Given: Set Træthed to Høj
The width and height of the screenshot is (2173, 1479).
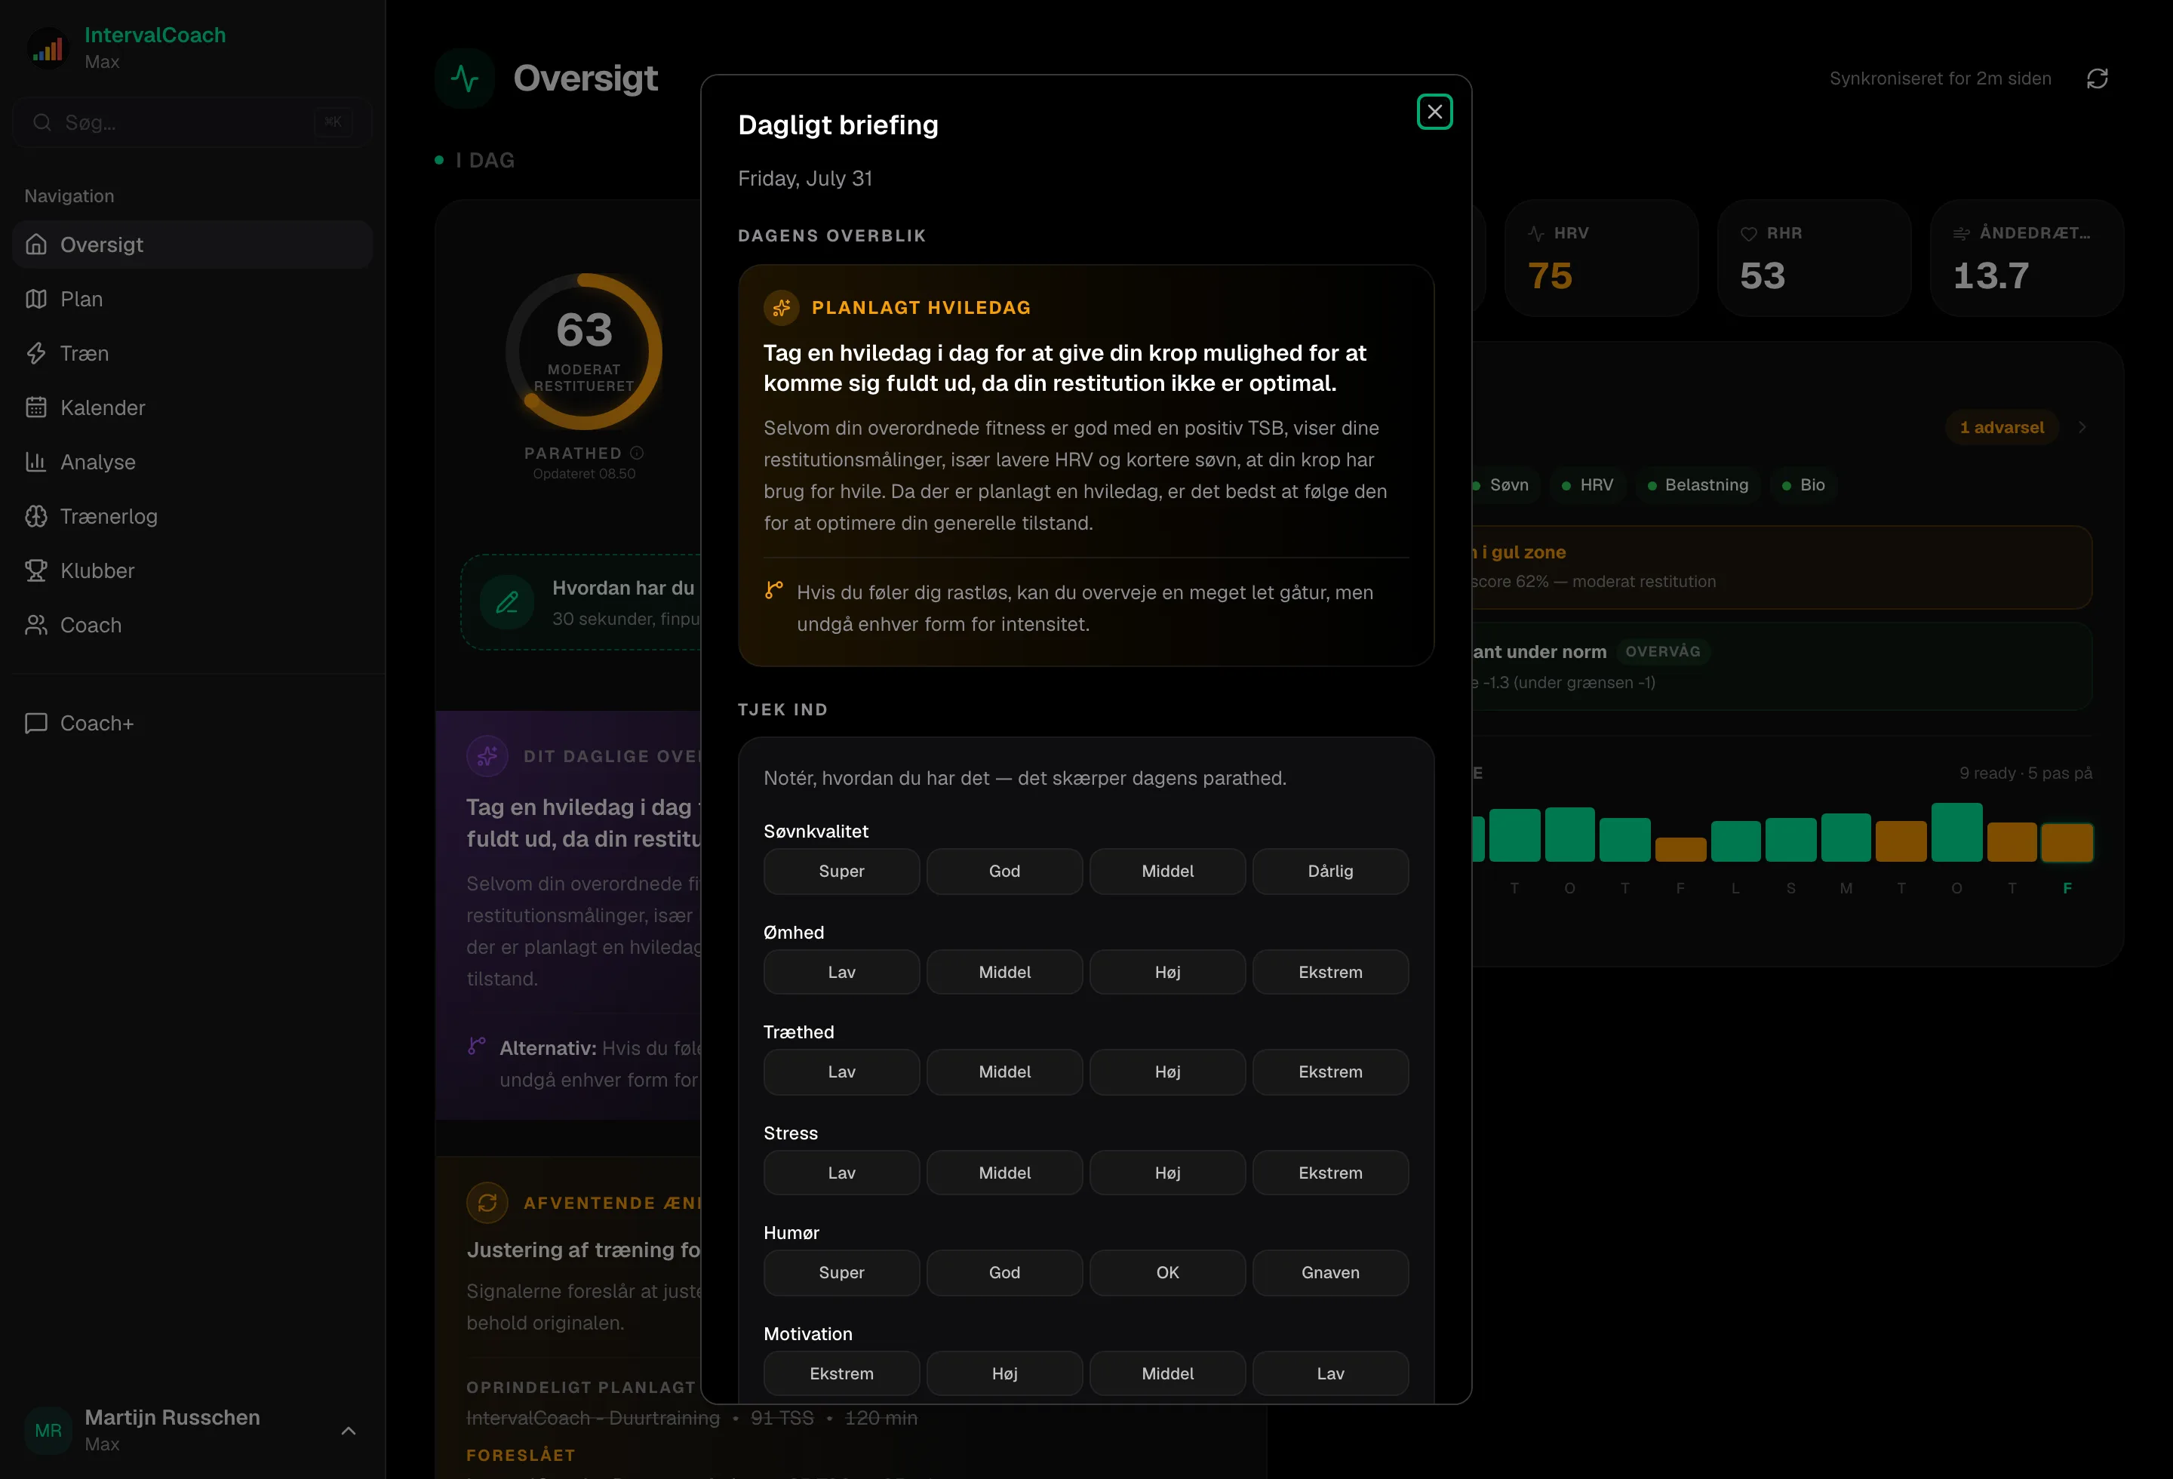Looking at the screenshot, I should [1168, 1072].
